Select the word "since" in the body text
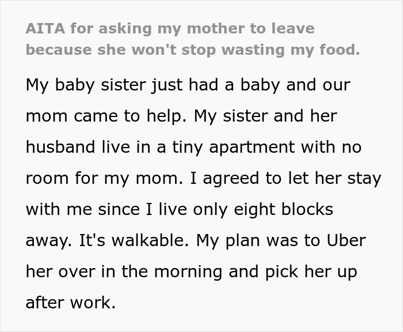The height and width of the screenshot is (332, 403). (123, 209)
